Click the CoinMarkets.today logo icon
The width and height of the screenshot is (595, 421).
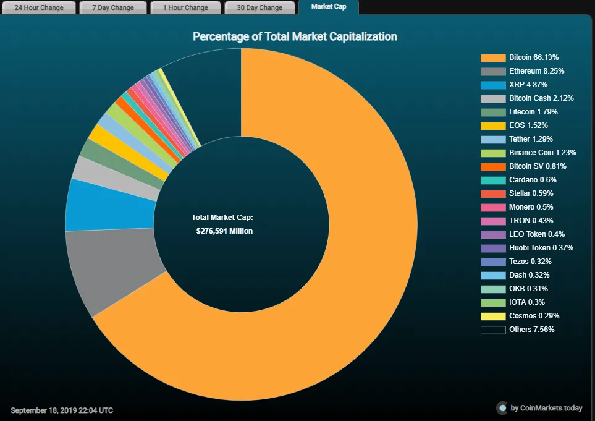502,408
